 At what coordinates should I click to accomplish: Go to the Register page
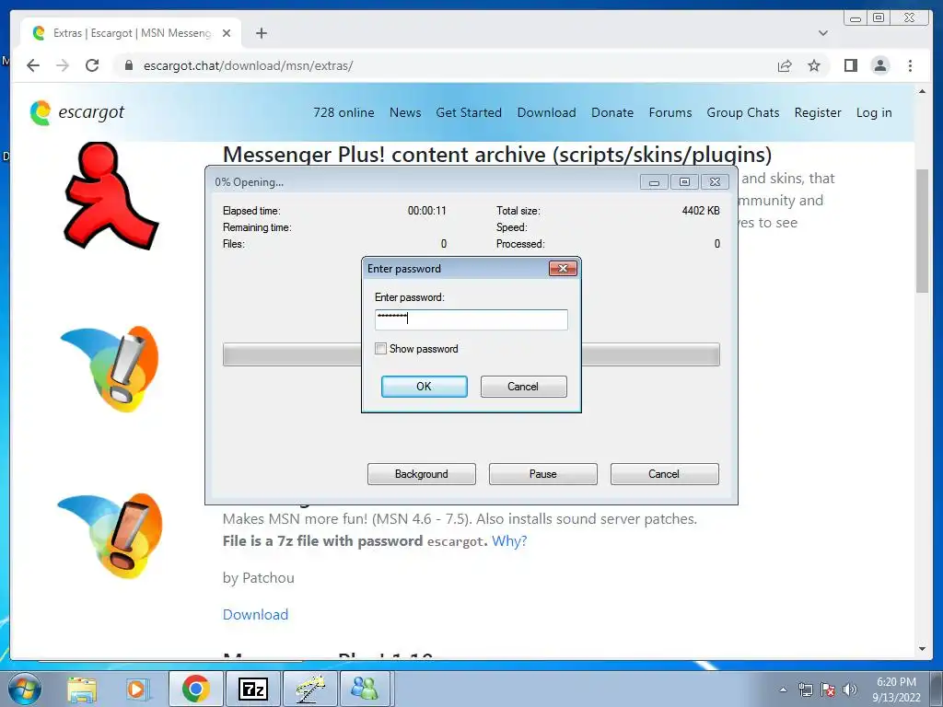point(818,112)
